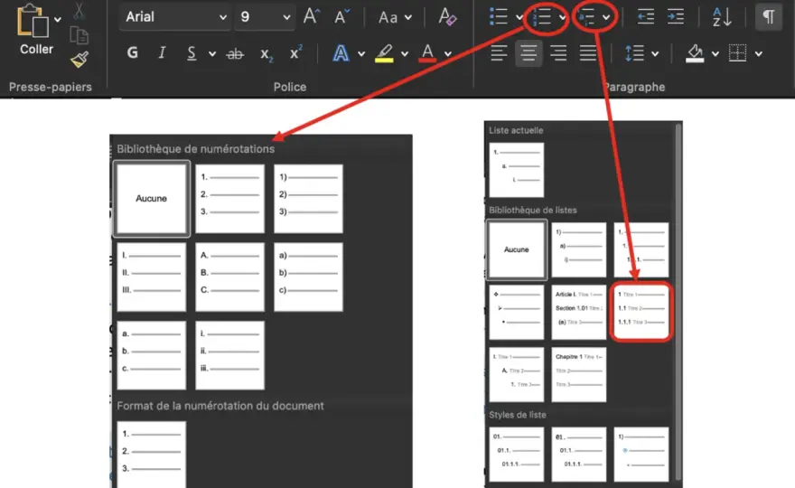Toggle subscript x₂ formatting

[x=267, y=54]
